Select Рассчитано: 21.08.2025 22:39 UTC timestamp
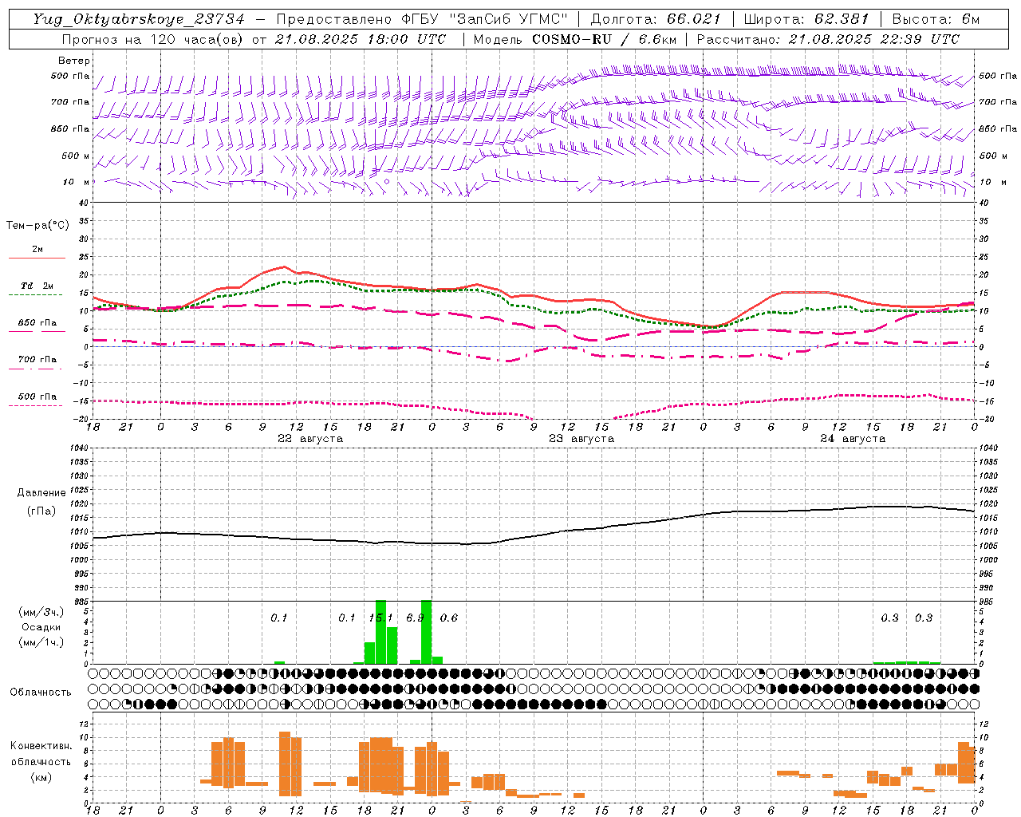 [828, 39]
